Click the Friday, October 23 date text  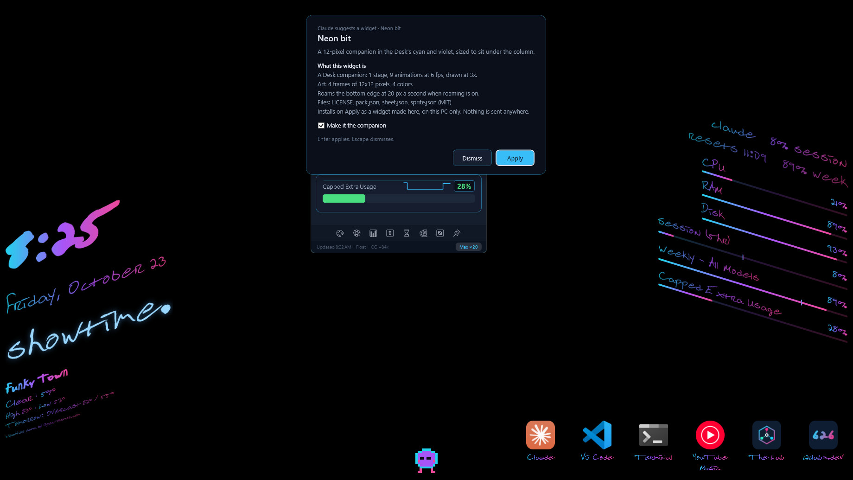pos(86,284)
